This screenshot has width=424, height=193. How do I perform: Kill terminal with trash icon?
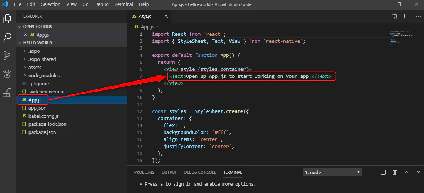coord(395,172)
